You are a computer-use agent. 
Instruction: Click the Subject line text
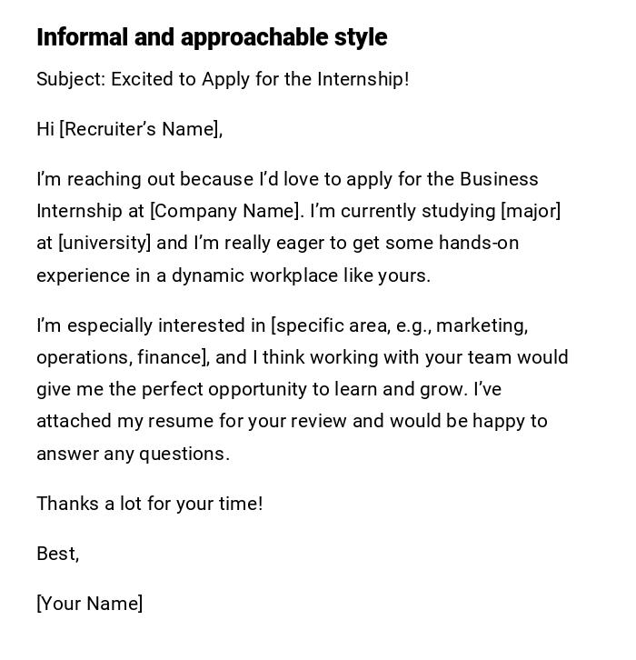click(223, 79)
